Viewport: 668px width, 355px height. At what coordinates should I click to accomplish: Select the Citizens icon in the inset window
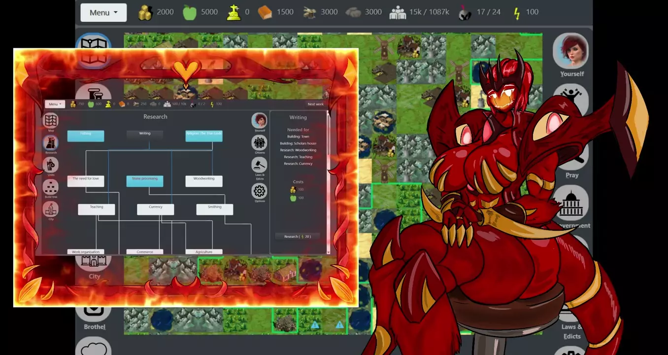(x=259, y=143)
